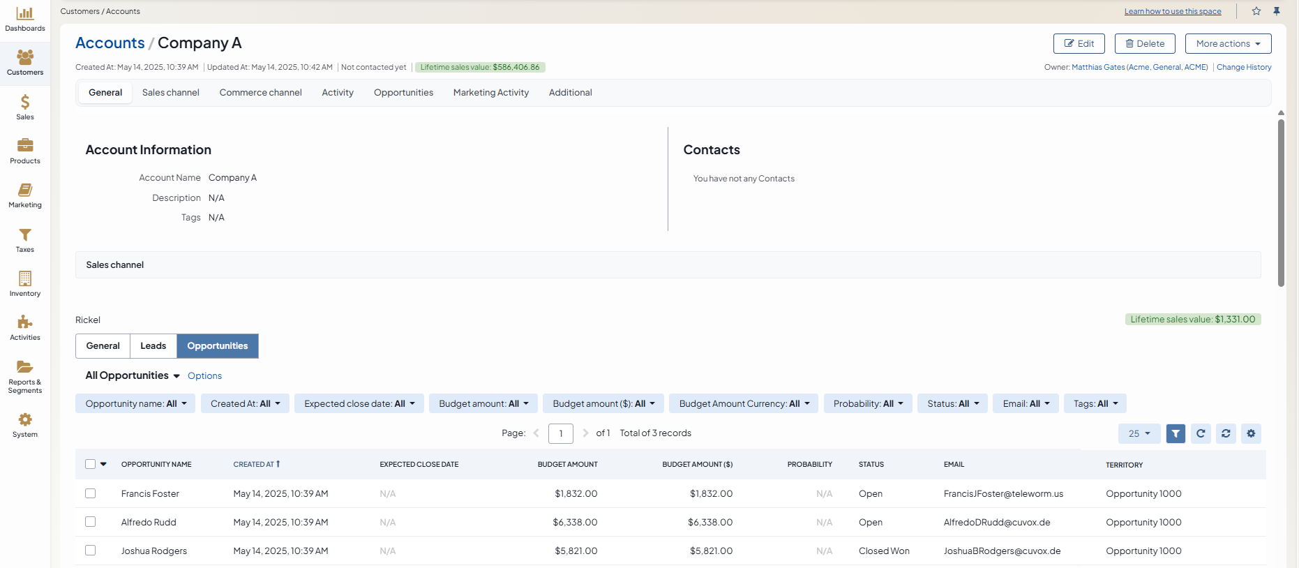Open the Change History link

(1243, 67)
